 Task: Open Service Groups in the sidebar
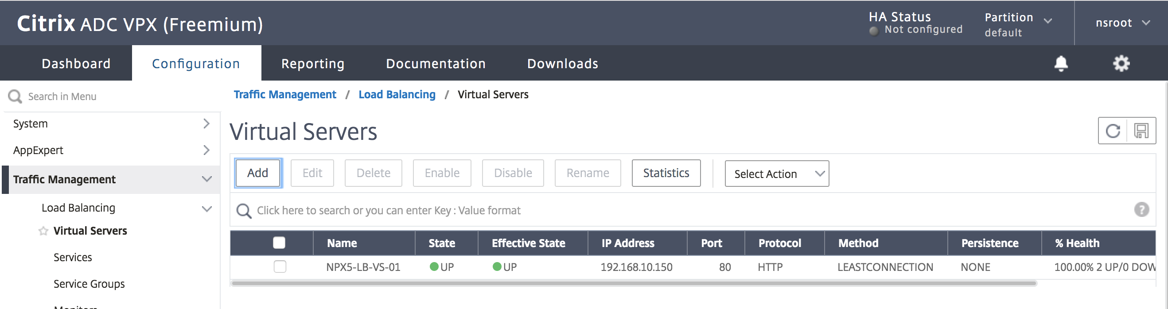point(90,284)
